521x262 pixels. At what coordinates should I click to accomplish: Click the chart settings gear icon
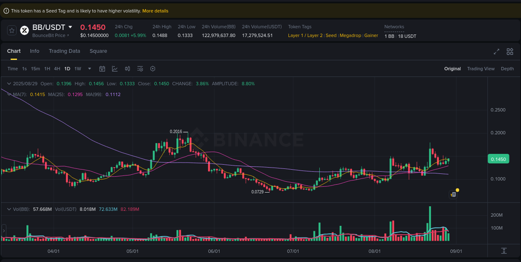pyautogui.click(x=153, y=69)
